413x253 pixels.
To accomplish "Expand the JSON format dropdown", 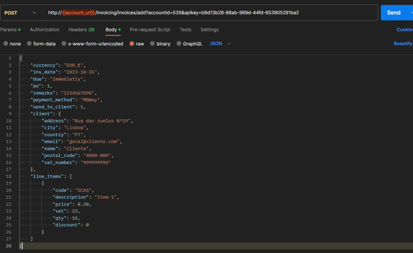I will coord(220,44).
